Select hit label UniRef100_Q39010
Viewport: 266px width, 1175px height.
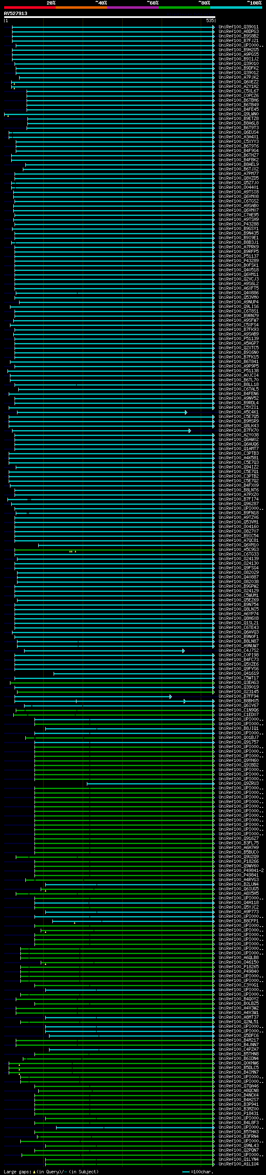point(239,64)
